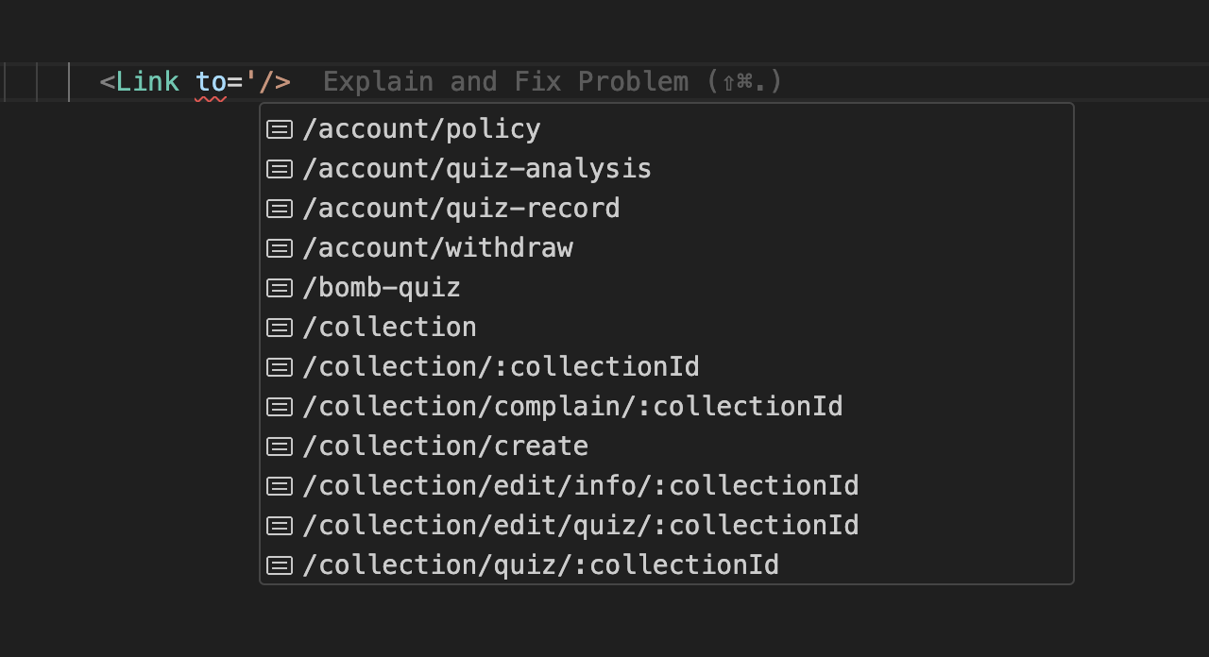Place cursor on the Link tag name
This screenshot has height=657, width=1209.
tap(147, 82)
